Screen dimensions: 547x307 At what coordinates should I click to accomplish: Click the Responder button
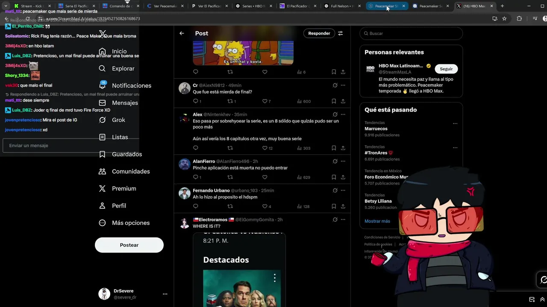319,33
